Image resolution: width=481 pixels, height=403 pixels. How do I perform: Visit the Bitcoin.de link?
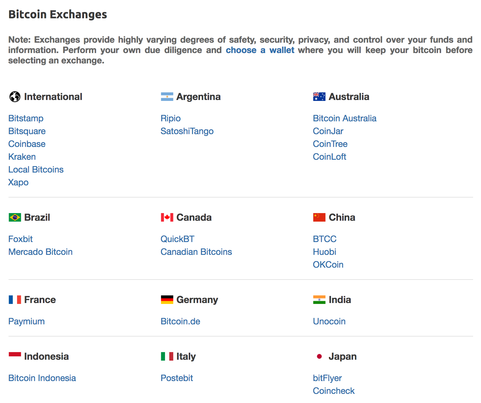(x=181, y=321)
